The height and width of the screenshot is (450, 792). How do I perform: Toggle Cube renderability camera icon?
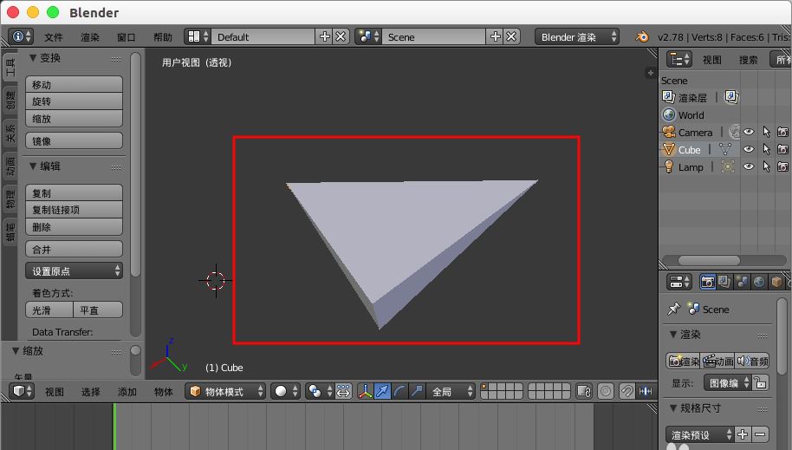[x=782, y=149]
